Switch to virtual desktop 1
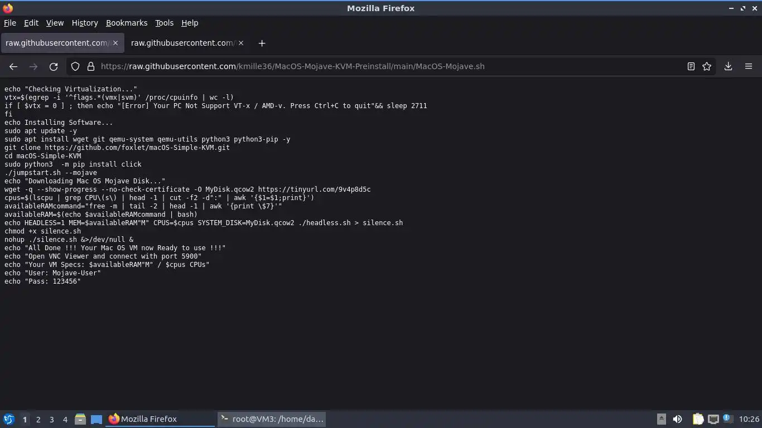Viewport: 762px width, 428px height. click(25, 419)
